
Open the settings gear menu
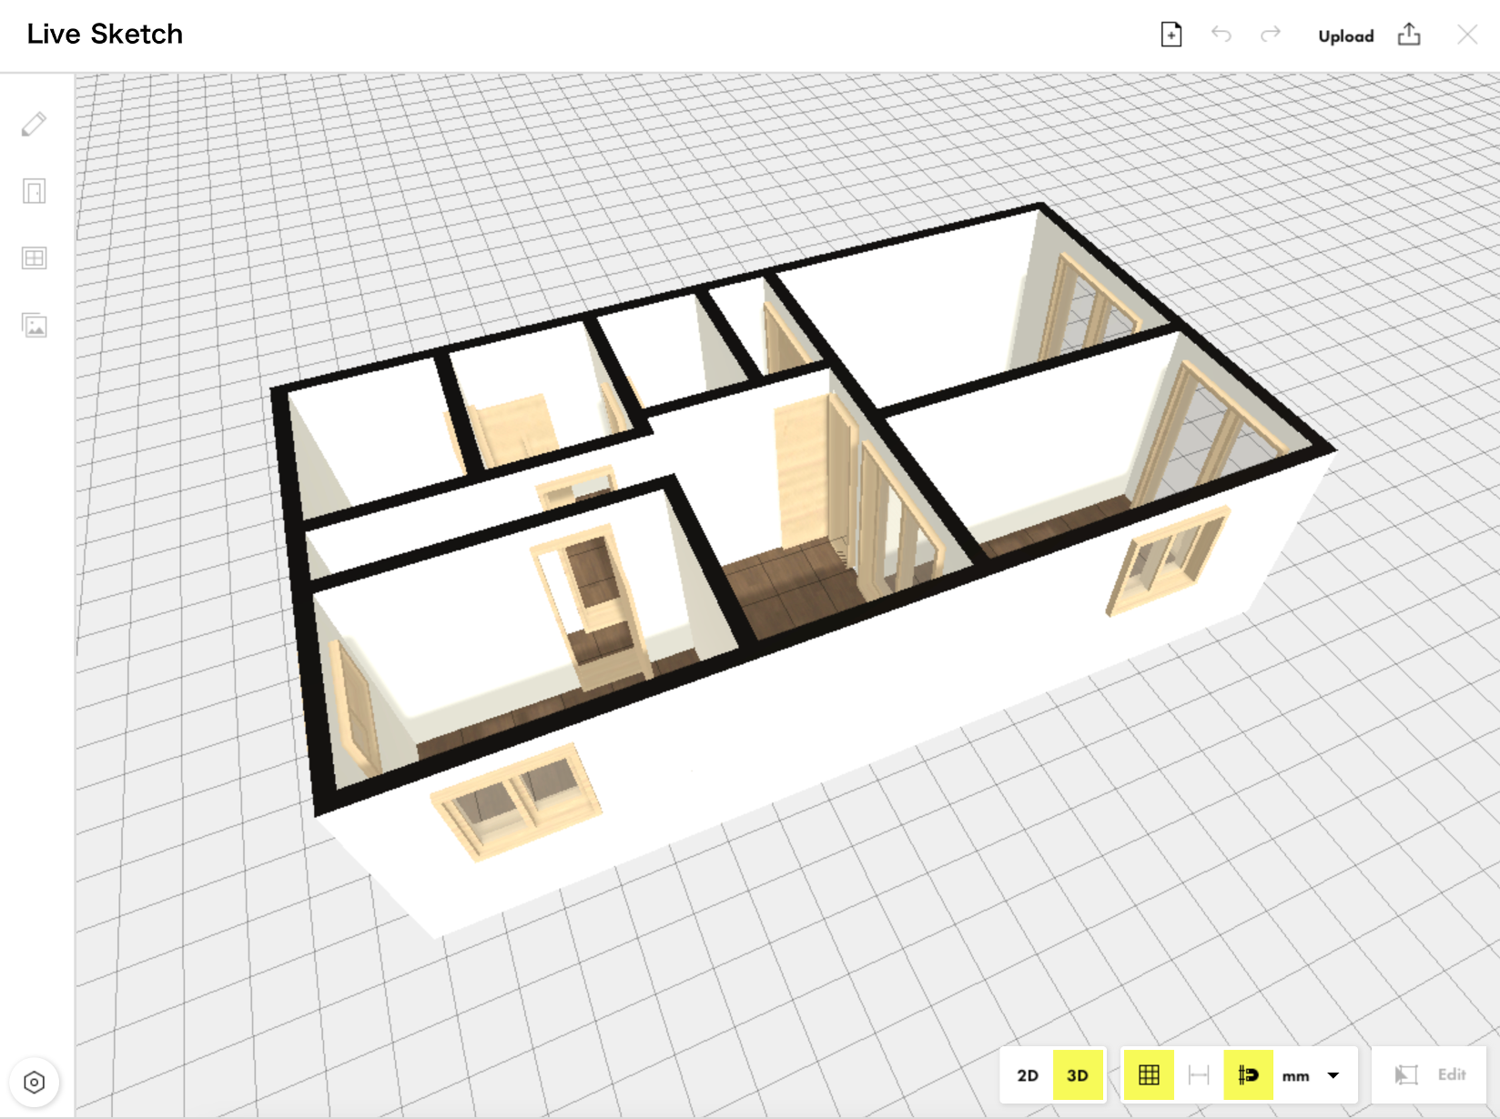click(34, 1082)
